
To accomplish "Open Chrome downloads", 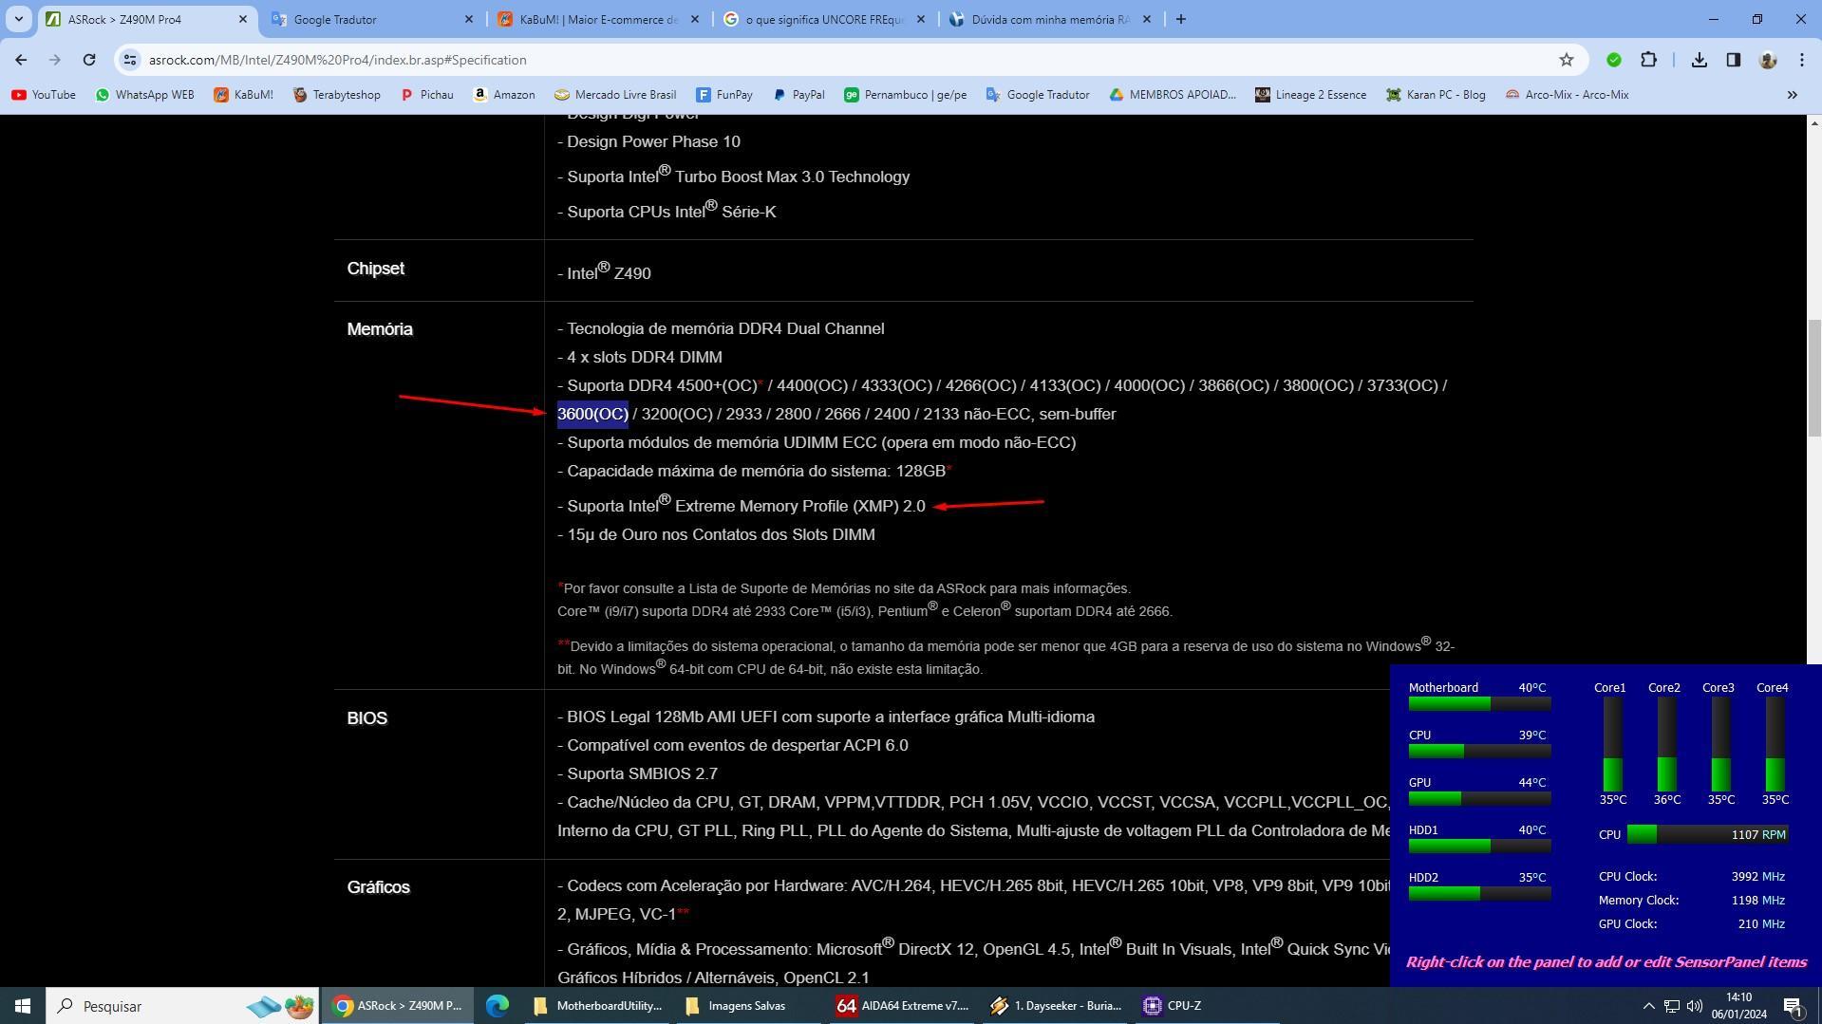I will click(1700, 60).
